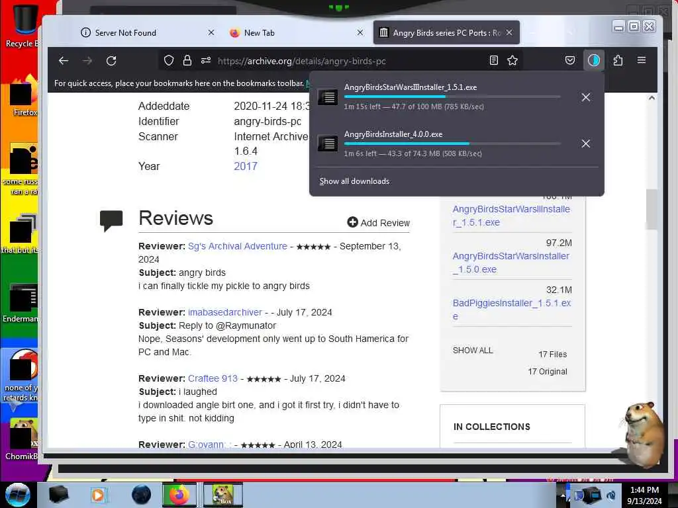Click identifier value angry-birds-pc
Screen dimensions: 678x508
[x=267, y=122]
